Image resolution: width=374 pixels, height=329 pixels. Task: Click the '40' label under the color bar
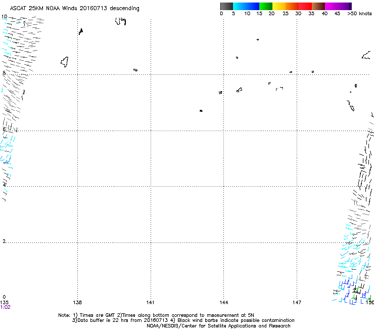click(324, 14)
